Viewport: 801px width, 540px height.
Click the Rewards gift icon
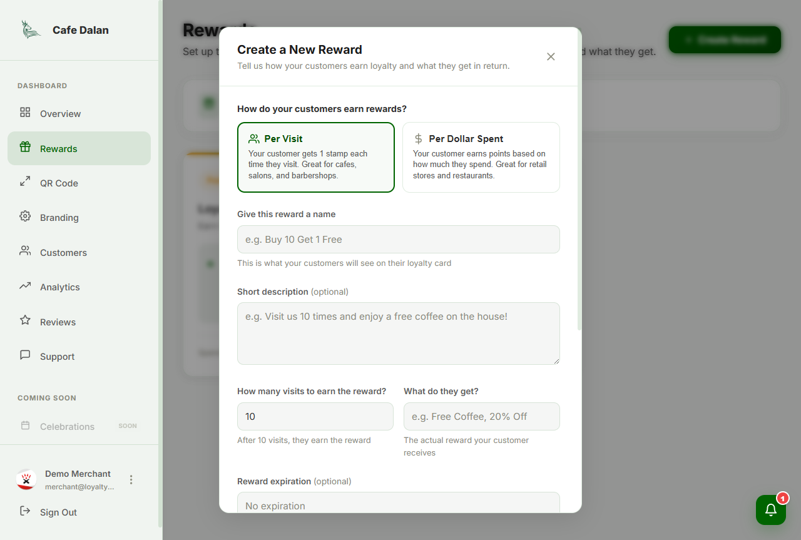tap(25, 148)
